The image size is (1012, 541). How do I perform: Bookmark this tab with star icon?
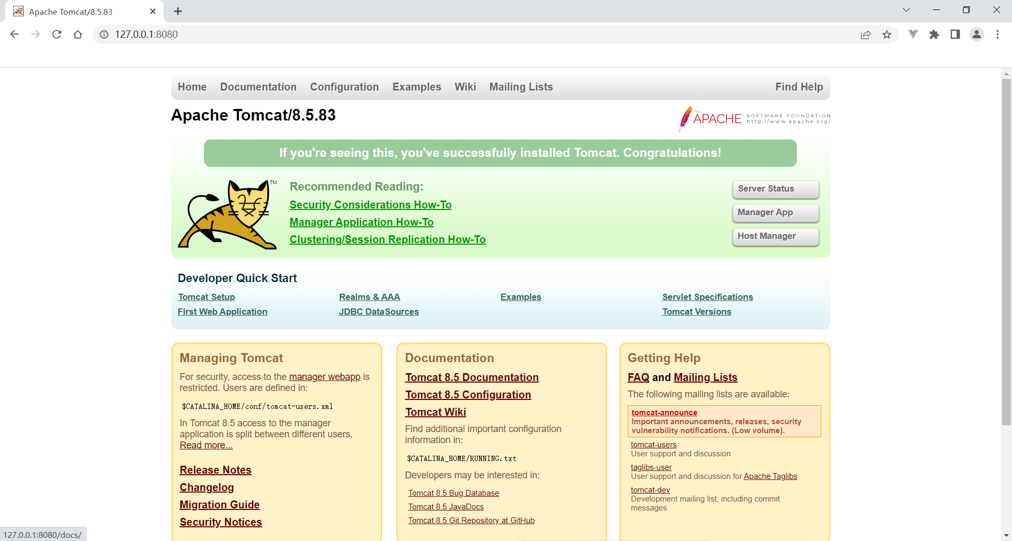point(887,34)
